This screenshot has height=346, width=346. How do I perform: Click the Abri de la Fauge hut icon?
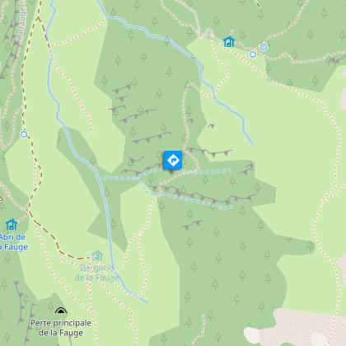pyautogui.click(x=12, y=224)
